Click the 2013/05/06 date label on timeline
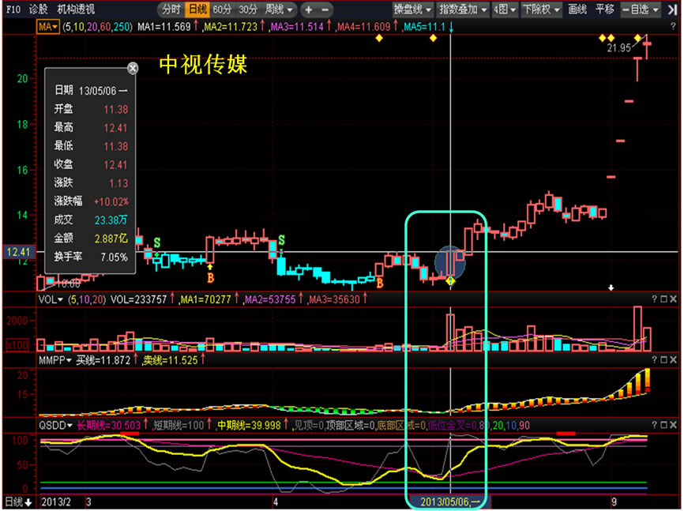 (449, 502)
